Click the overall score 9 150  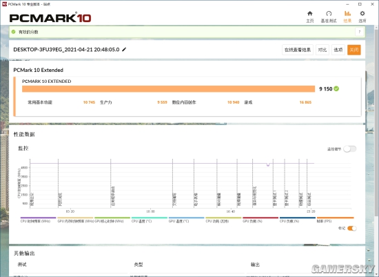tap(325, 88)
